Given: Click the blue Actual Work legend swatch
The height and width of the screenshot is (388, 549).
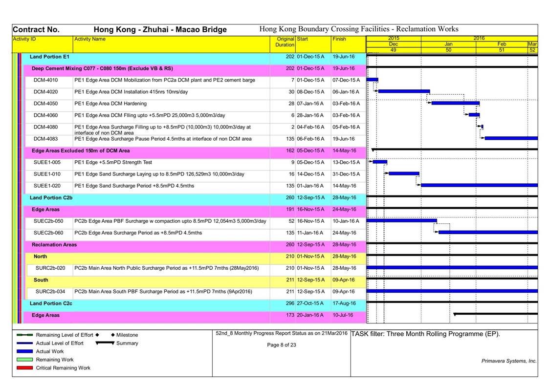Looking at the screenshot, I should pos(24,352).
